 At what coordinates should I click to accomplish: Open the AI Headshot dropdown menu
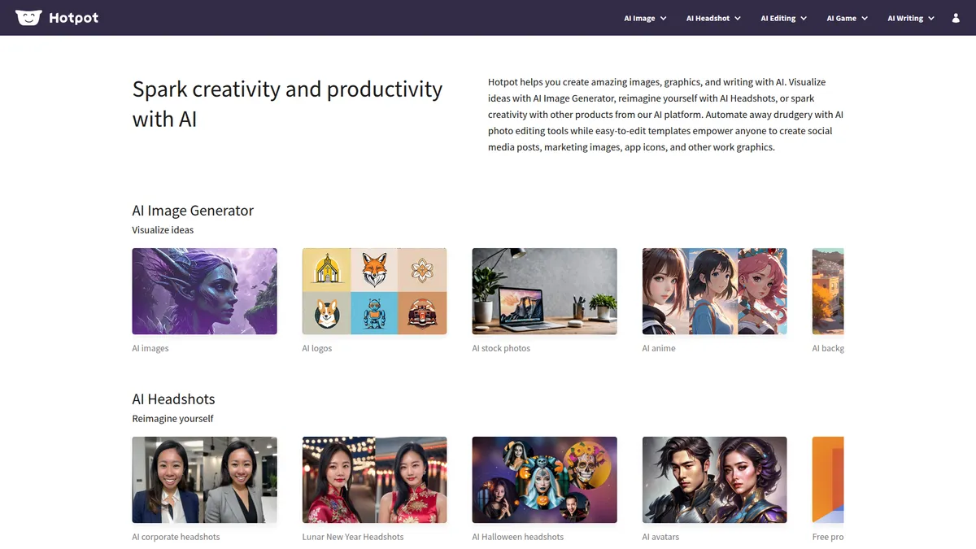[x=713, y=18]
